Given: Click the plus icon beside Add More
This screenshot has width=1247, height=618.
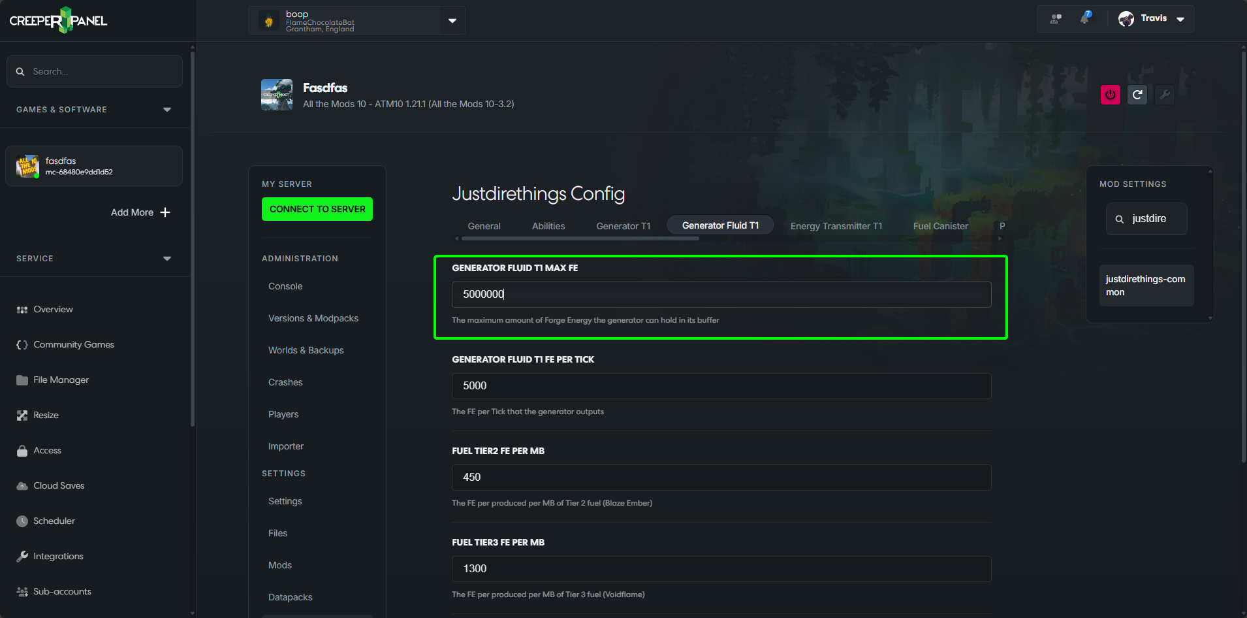Looking at the screenshot, I should click(165, 212).
